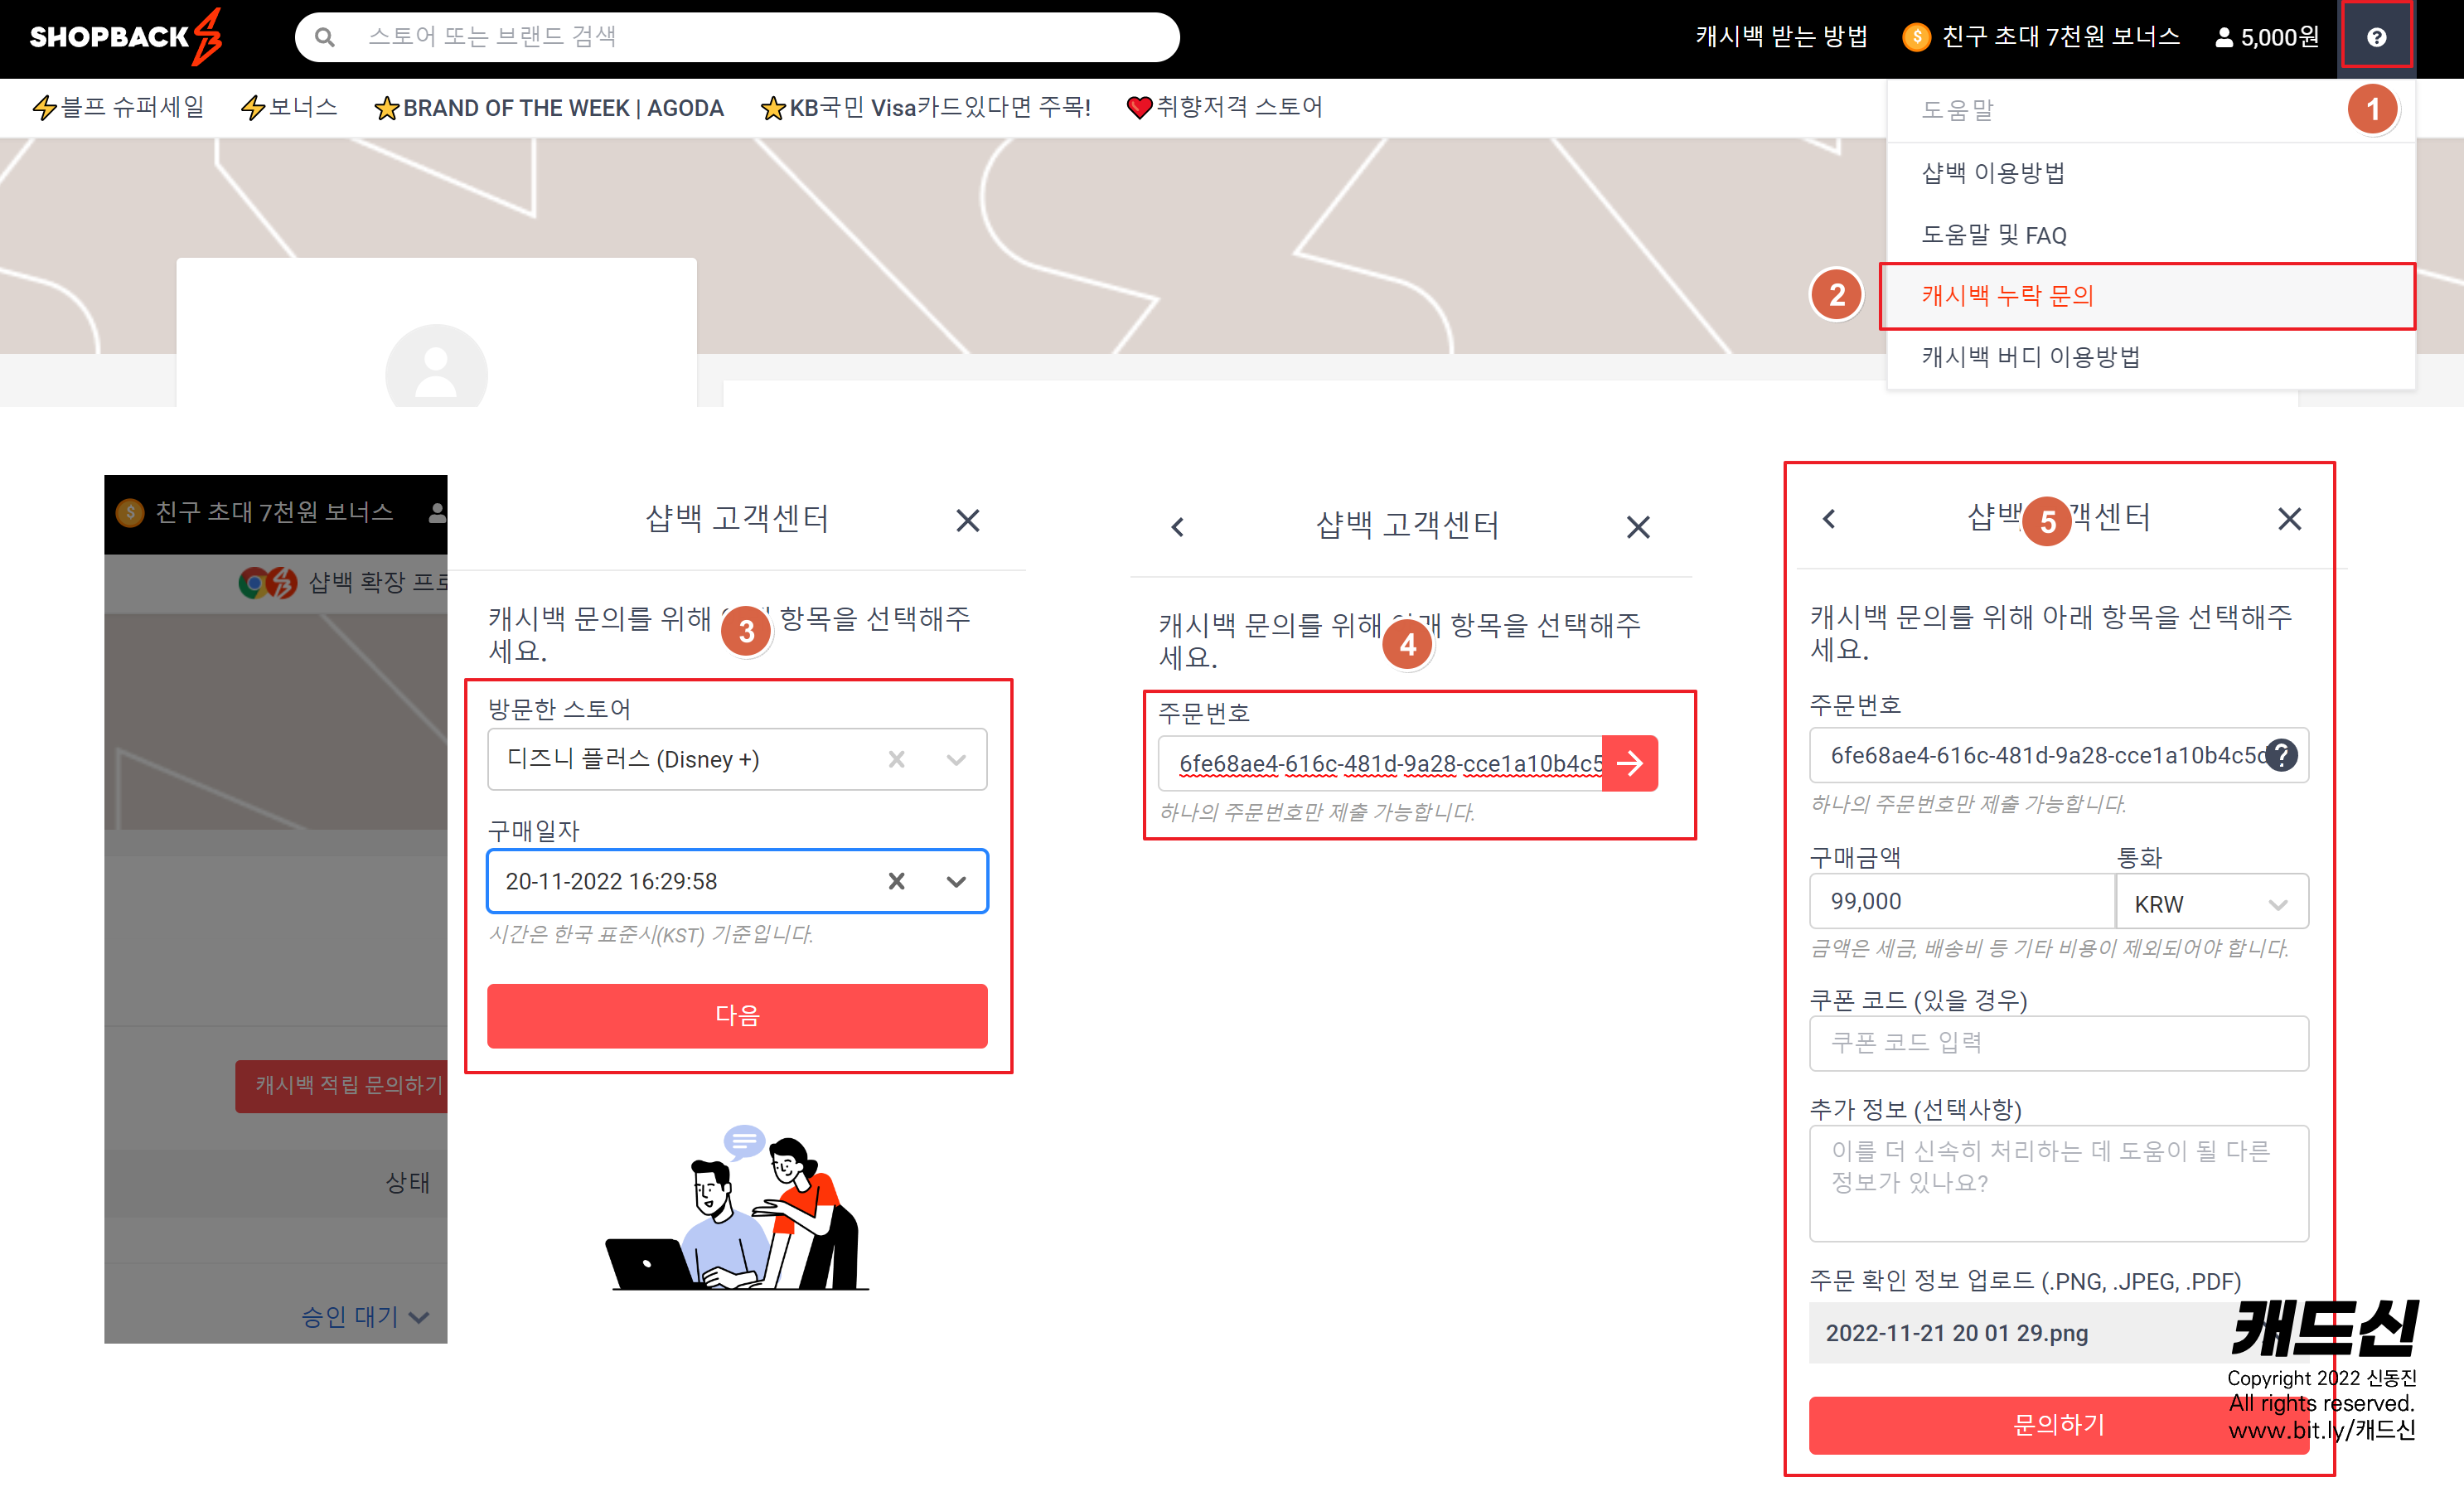This screenshot has width=2464, height=1492.
Task: Open the 블프 슈퍼세일 nav link
Action: tap(119, 107)
